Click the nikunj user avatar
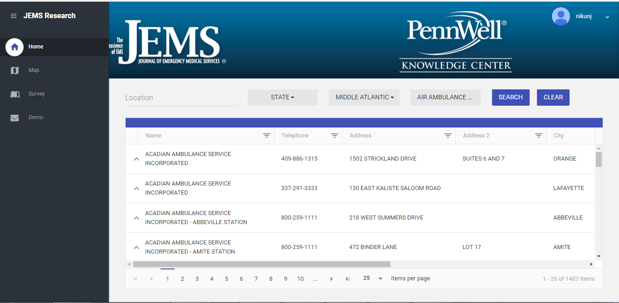 (x=561, y=16)
